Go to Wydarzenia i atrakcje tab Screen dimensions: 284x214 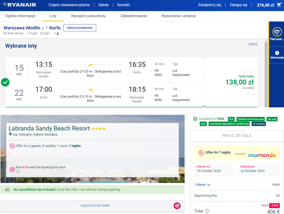pos(179,16)
